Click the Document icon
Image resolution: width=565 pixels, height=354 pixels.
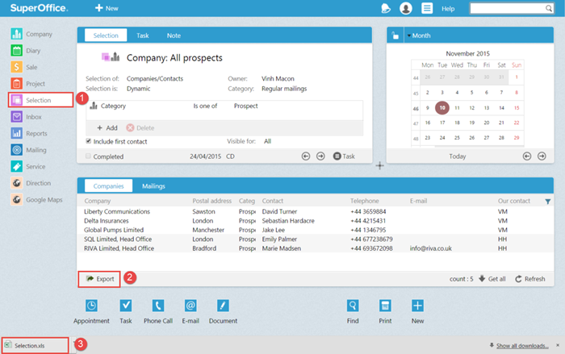click(x=223, y=306)
